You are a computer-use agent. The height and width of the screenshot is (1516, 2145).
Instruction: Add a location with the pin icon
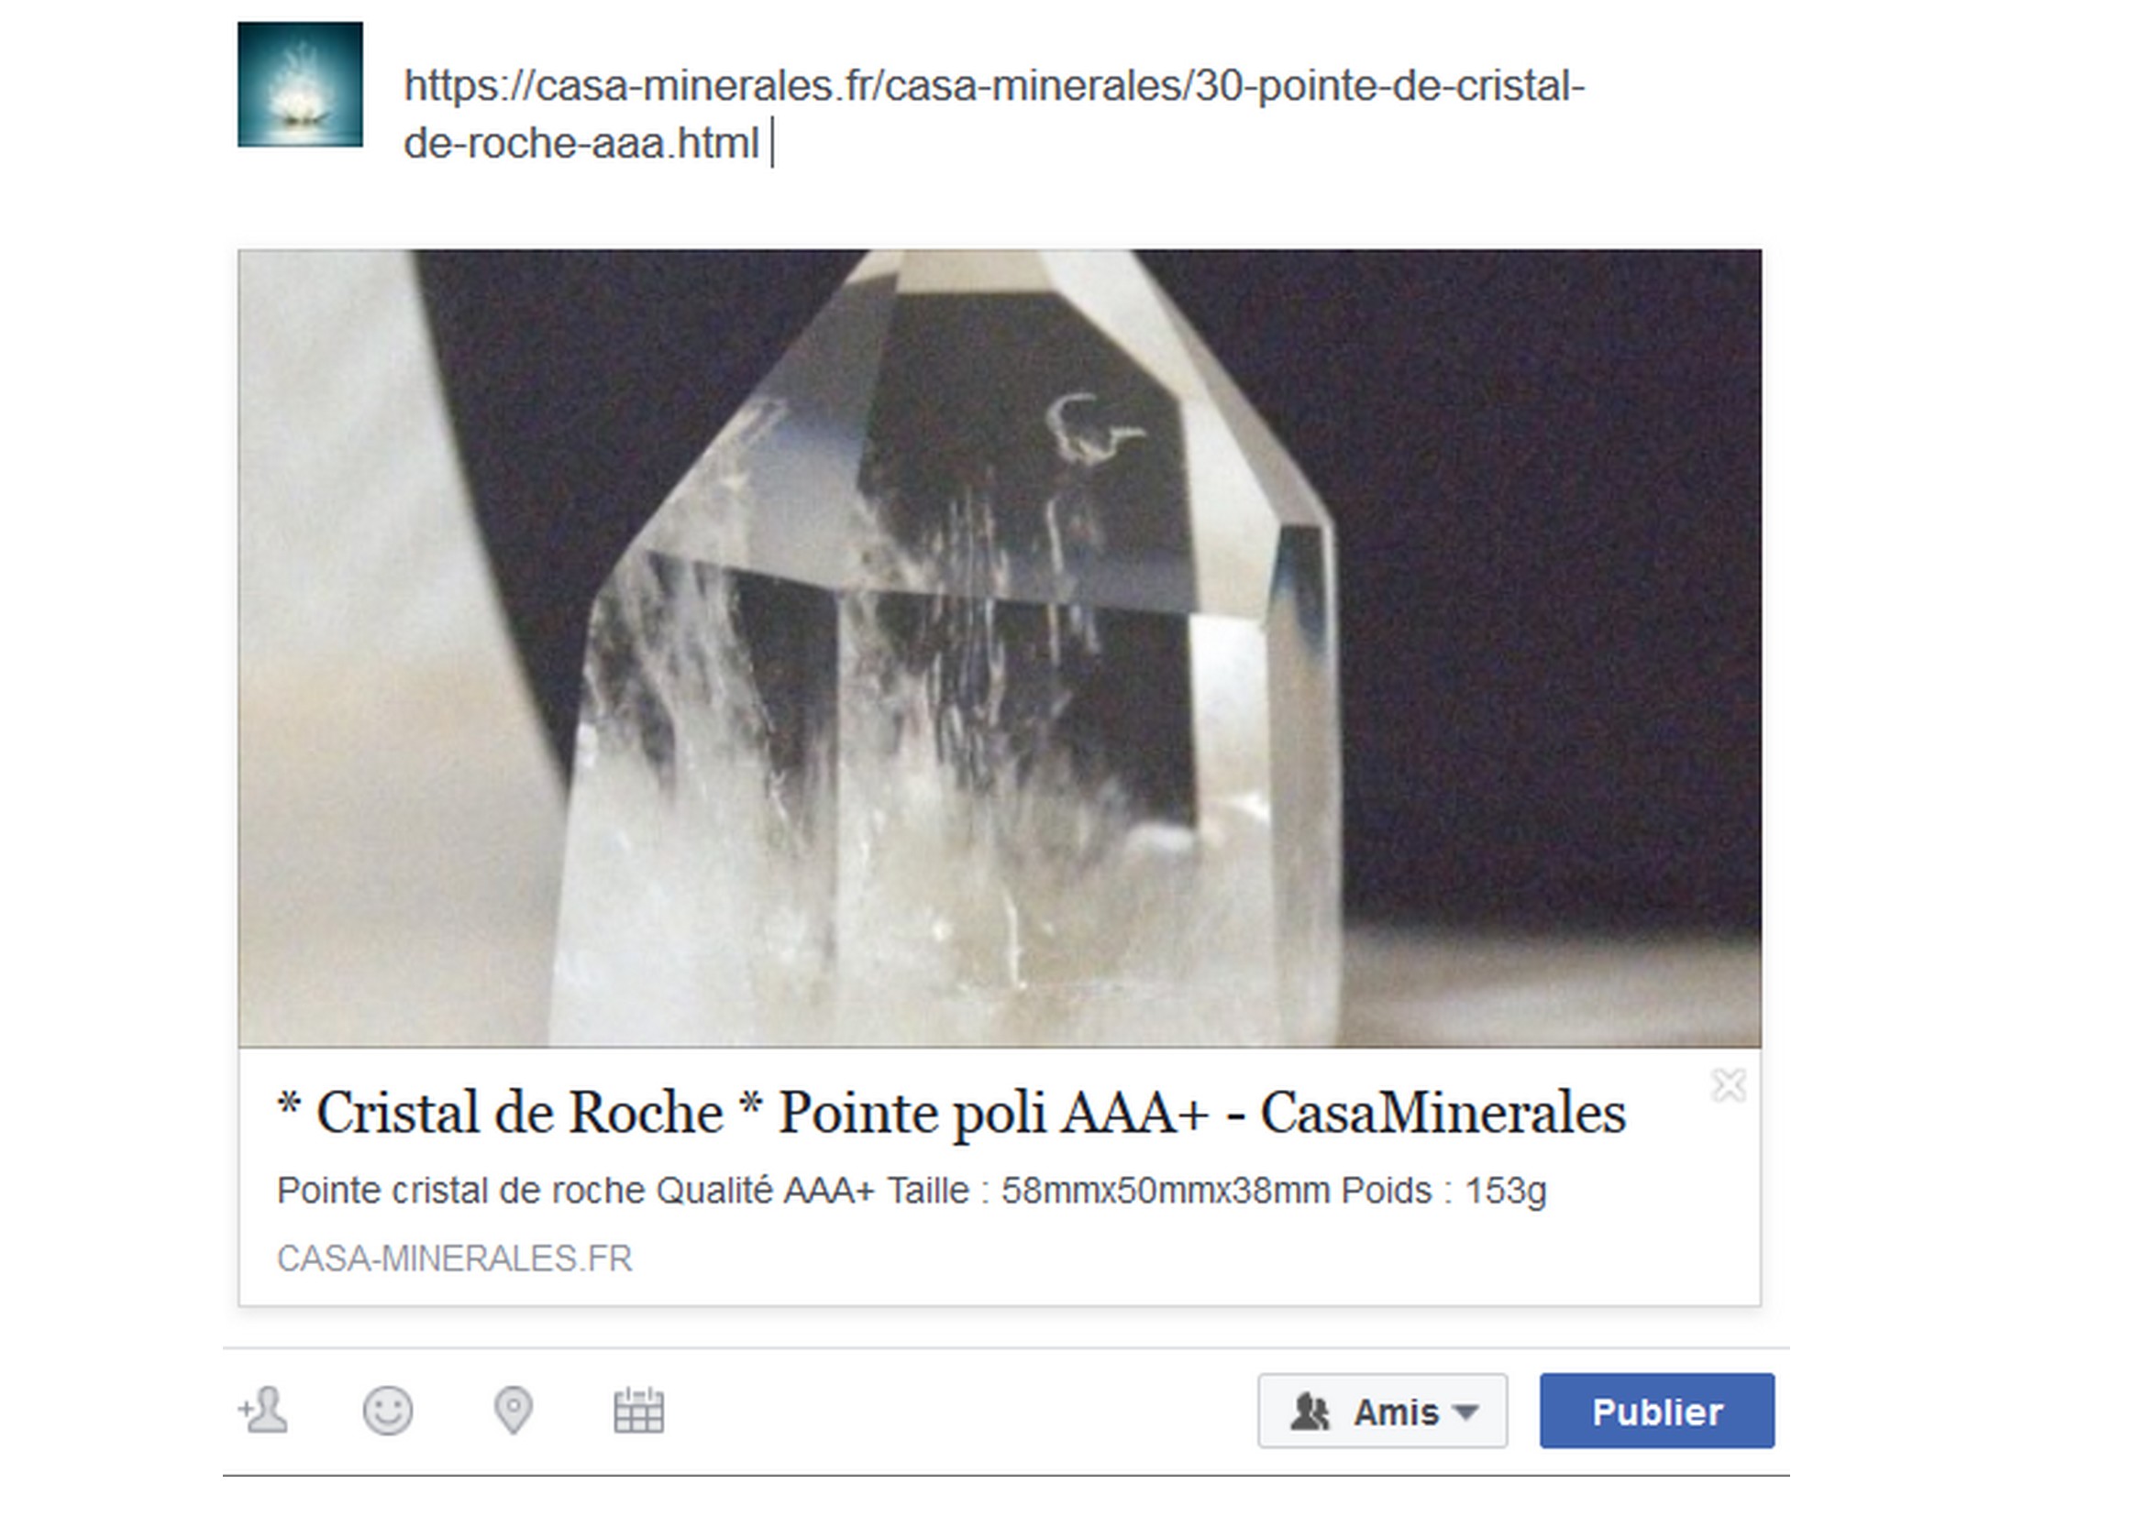pyautogui.click(x=513, y=1411)
